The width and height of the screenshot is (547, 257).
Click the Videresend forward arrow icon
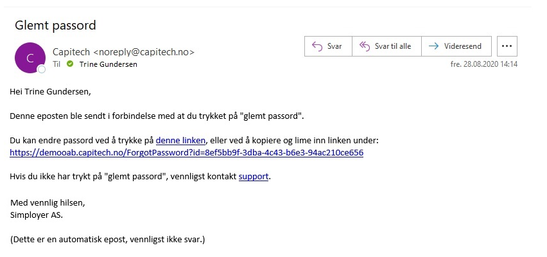click(x=433, y=46)
